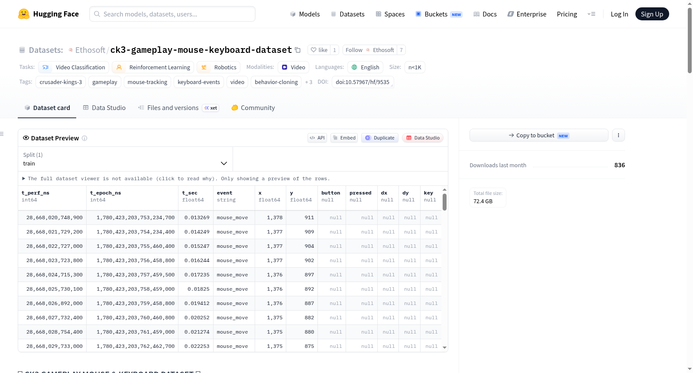693x373 pixels.
Task: Click the follower count 7
Action: (401, 50)
